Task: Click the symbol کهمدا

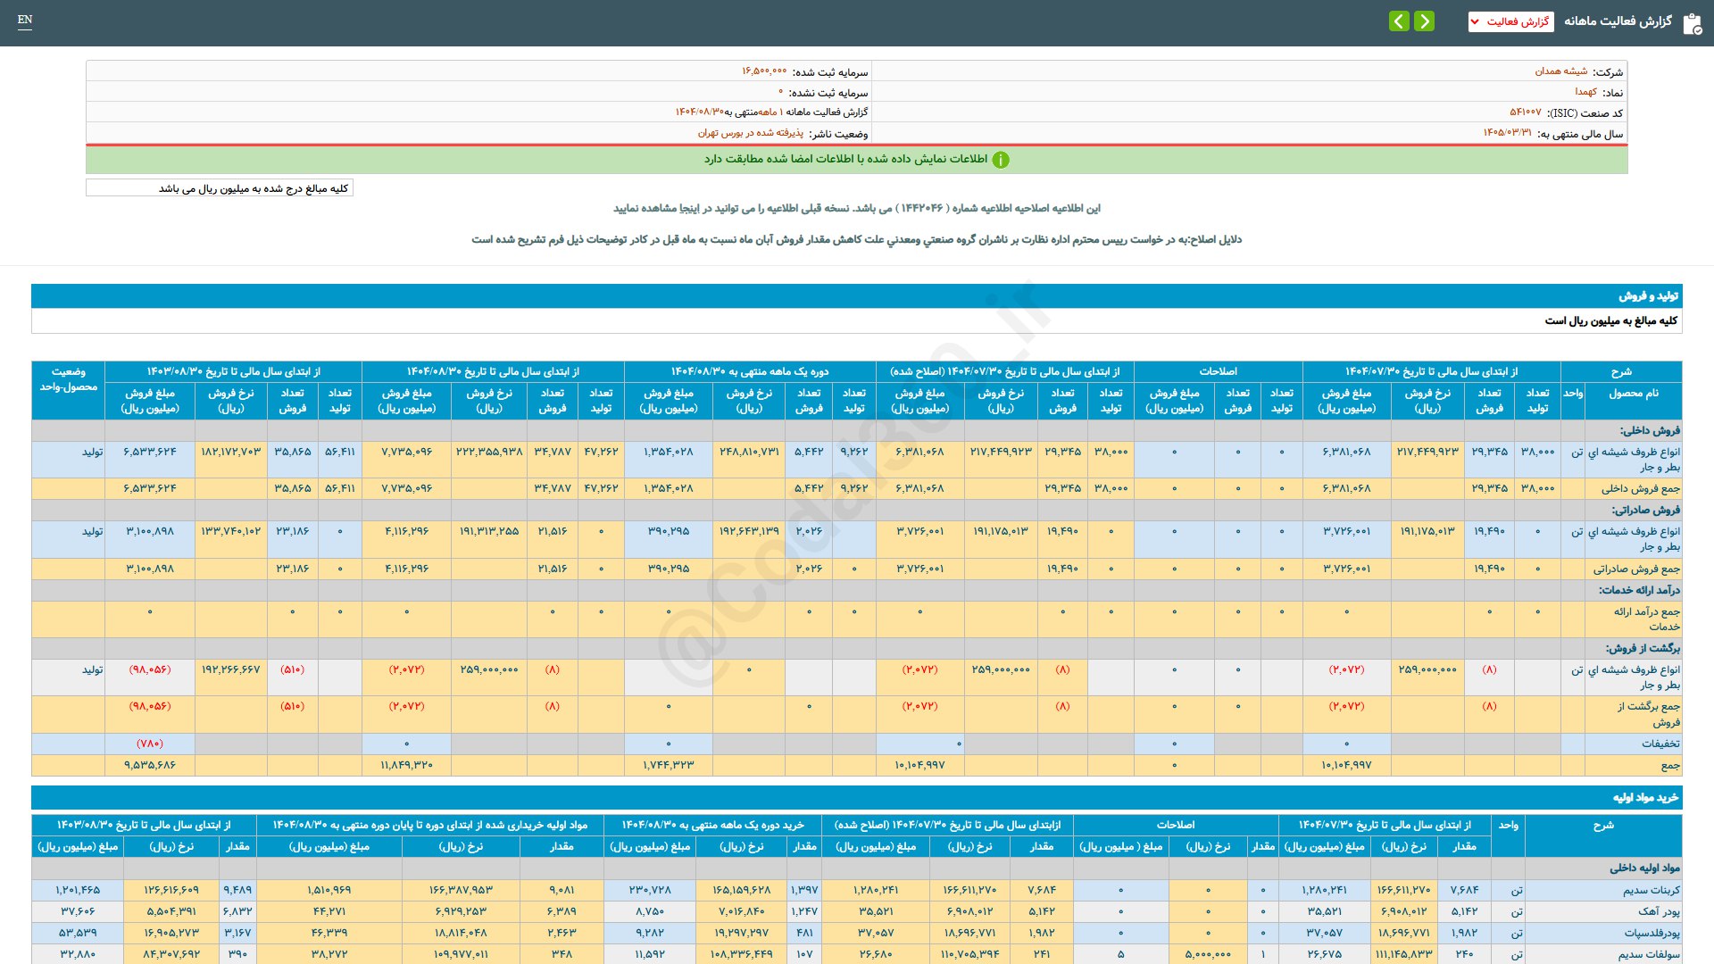Action: (1585, 92)
